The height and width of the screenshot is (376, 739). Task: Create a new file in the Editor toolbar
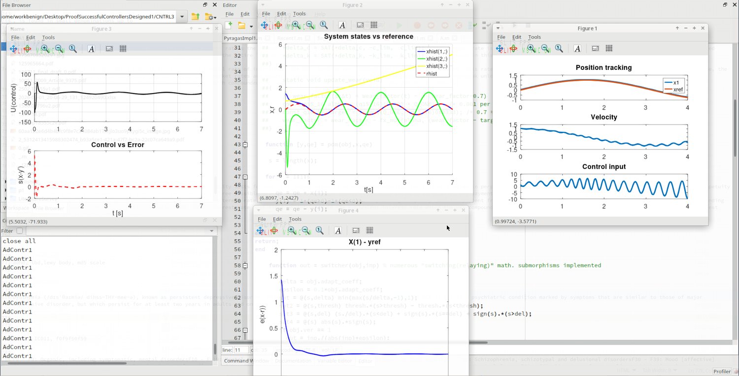[229, 25]
